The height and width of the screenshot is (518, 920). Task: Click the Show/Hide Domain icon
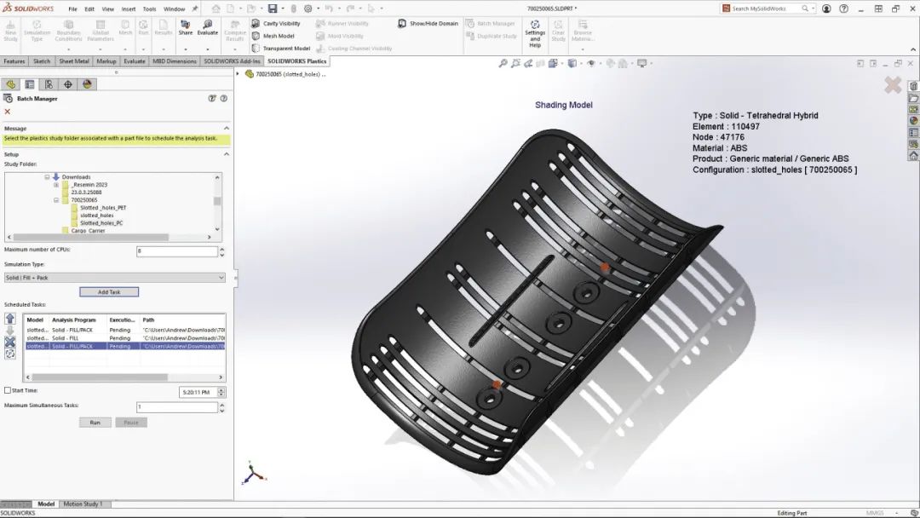click(x=402, y=23)
